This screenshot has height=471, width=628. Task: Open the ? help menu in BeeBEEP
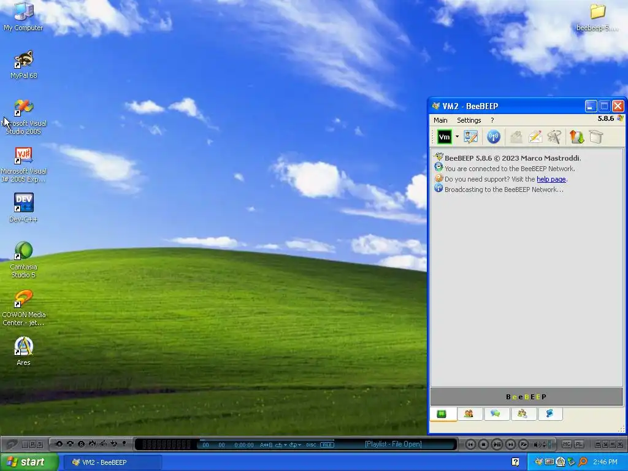492,120
